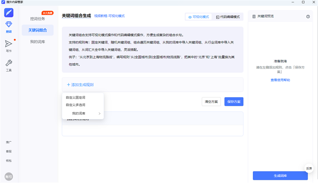Open 查看使用帮助 link
This screenshot has height=183, width=318.
(x=280, y=80)
